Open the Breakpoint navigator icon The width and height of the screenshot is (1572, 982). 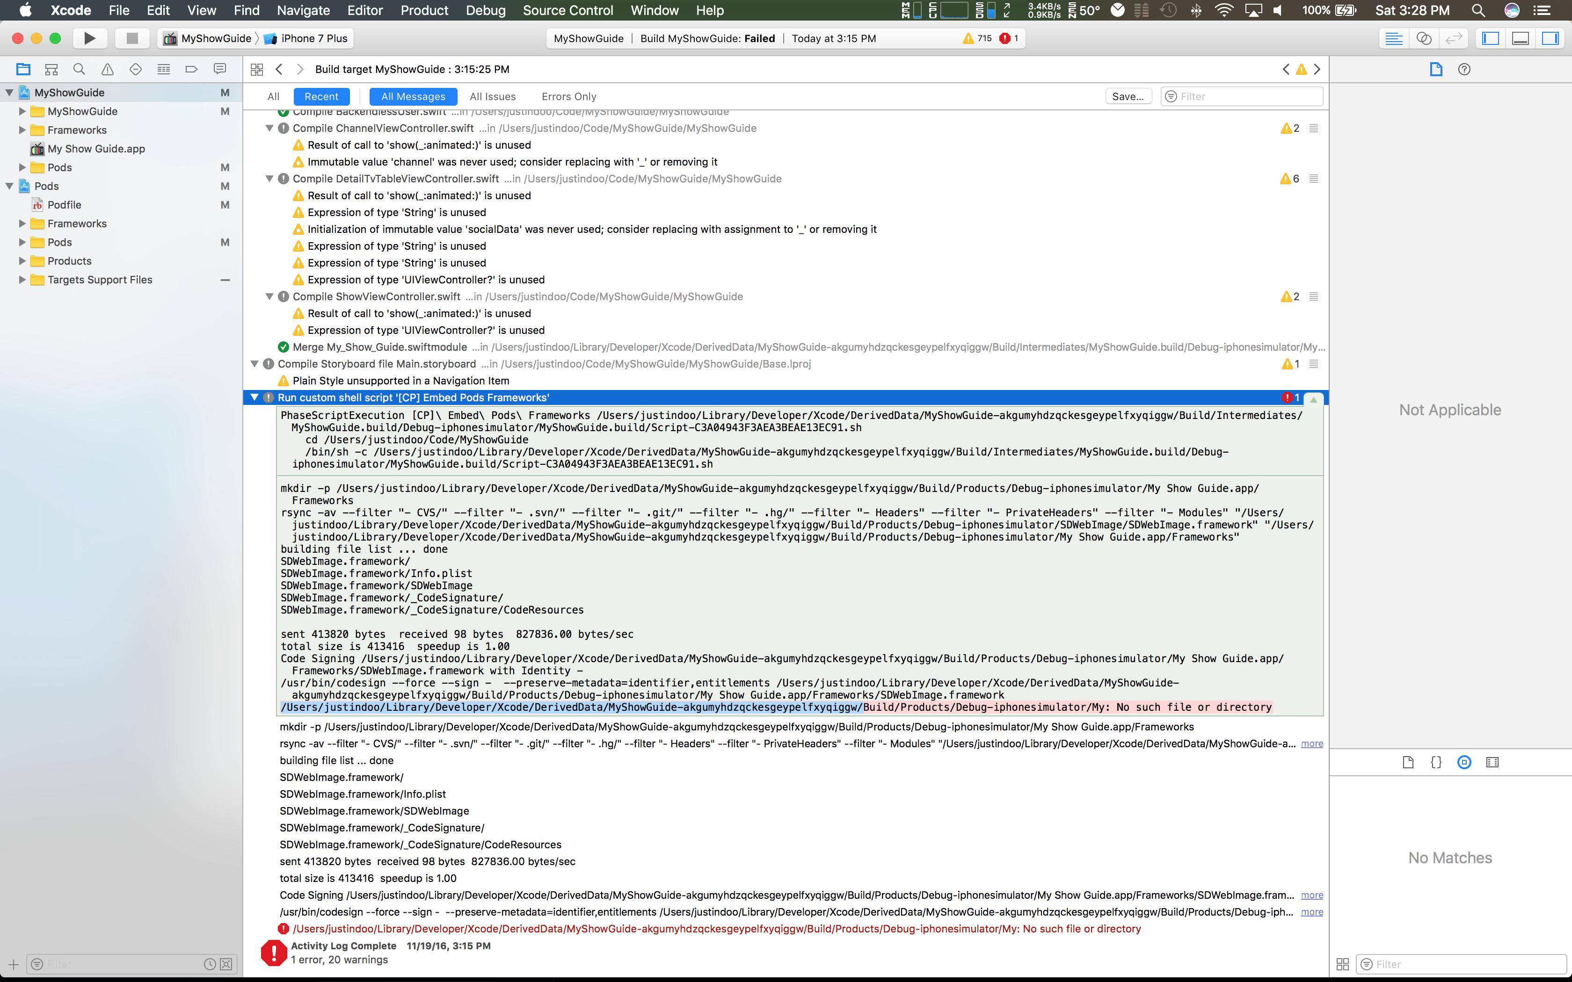click(x=192, y=69)
